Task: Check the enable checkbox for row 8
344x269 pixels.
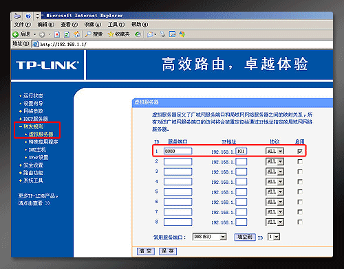Action: (300, 222)
